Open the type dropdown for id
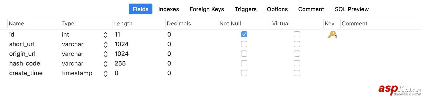 105,35
